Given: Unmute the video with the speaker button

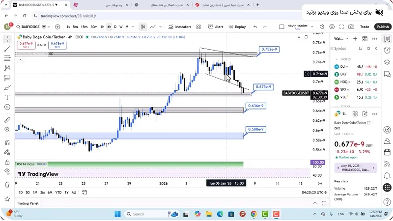Looking at the screenshot, I should (x=379, y=11).
